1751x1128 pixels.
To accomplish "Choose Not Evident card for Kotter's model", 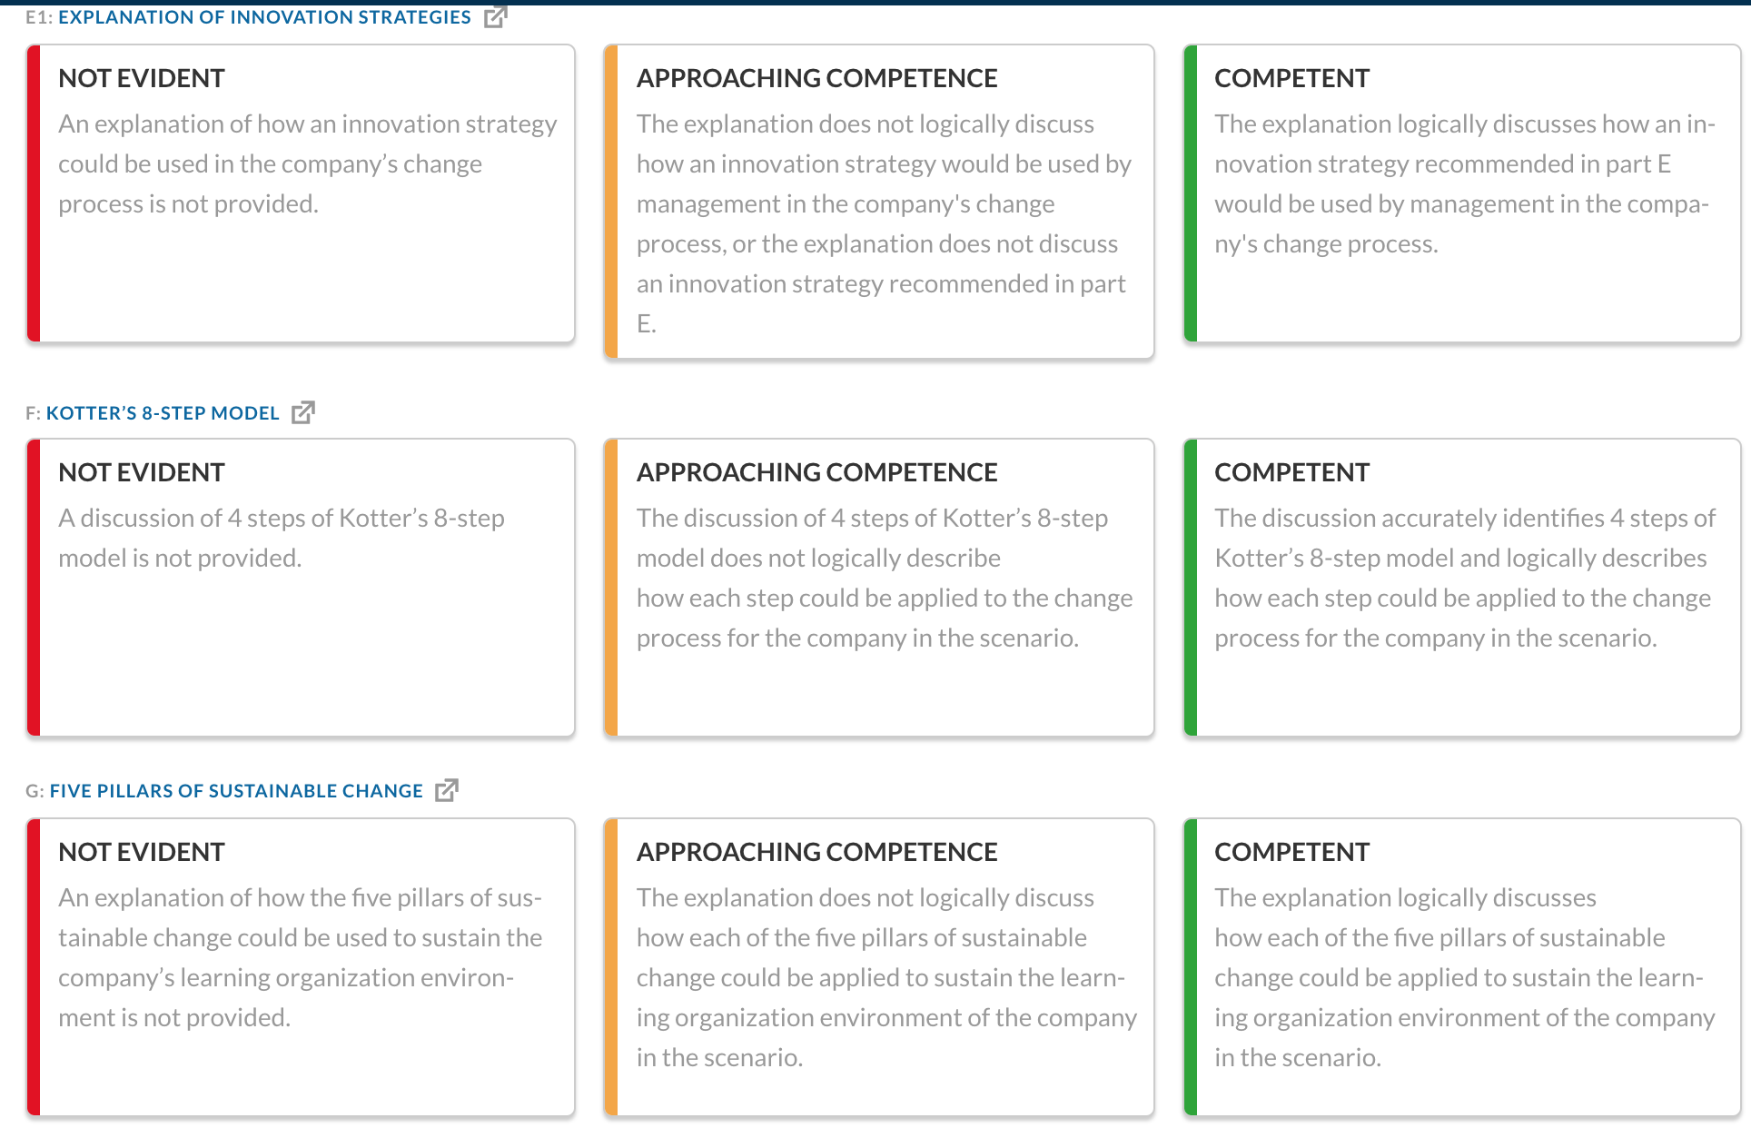I will point(301,588).
